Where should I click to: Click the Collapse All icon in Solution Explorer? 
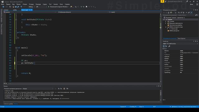click(181, 12)
